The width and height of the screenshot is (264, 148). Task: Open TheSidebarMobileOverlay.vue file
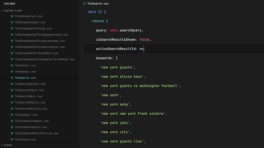coord(37,133)
